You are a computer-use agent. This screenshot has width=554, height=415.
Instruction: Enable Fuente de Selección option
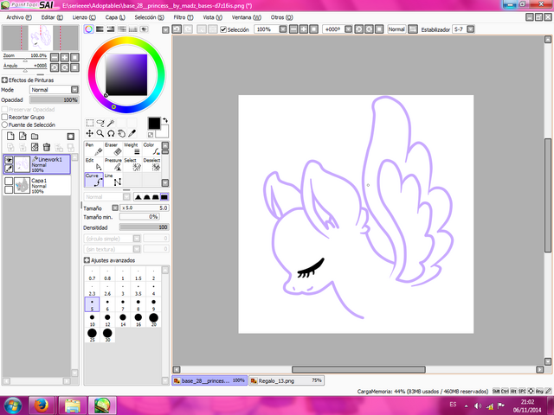tap(4, 124)
